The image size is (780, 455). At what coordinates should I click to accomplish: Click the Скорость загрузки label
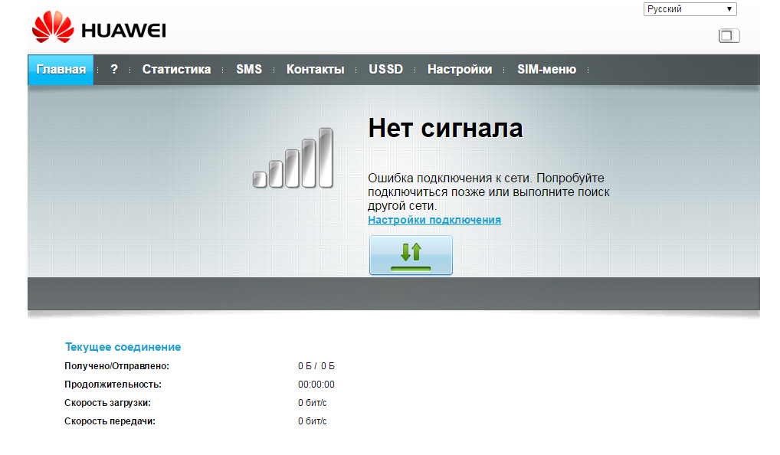click(x=107, y=403)
